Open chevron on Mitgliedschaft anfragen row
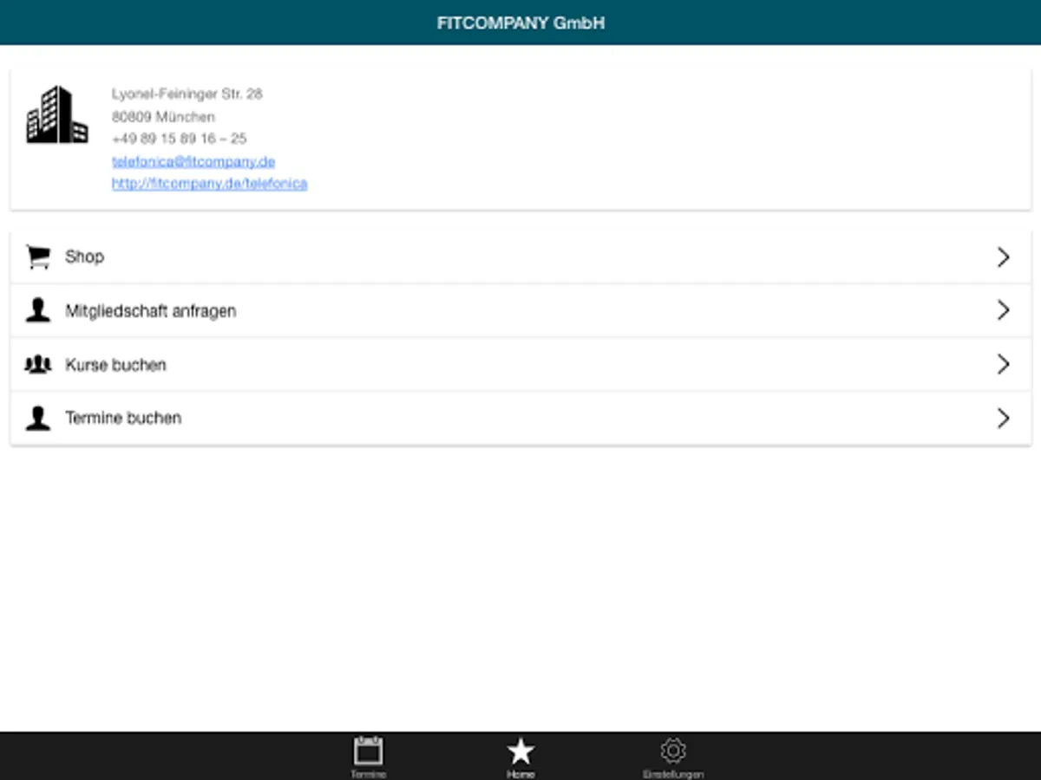The height and width of the screenshot is (780, 1041). pyautogui.click(x=1004, y=310)
